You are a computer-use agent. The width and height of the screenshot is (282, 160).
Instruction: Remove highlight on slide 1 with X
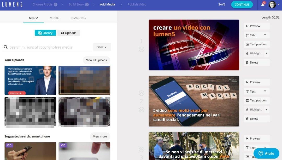coord(267,53)
